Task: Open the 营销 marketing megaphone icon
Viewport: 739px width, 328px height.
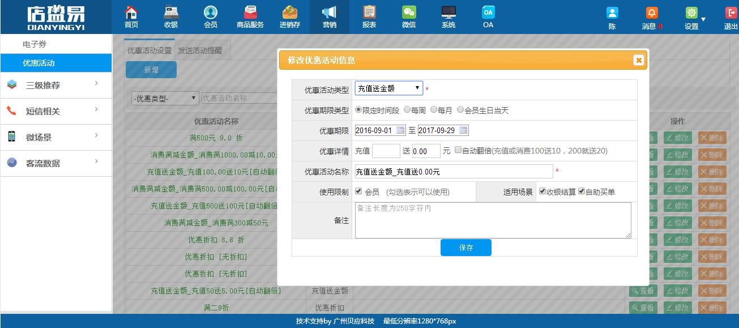Action: [329, 12]
